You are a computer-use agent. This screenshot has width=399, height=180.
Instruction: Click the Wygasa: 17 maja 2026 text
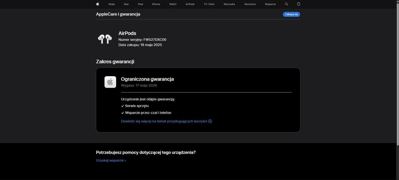139,85
